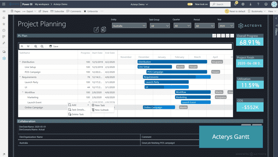Click the edit note icon beside Project Planning
This screenshot has width=278, height=157.
[x=96, y=29]
